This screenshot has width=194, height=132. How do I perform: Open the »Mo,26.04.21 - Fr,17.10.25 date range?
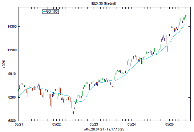[103, 130]
